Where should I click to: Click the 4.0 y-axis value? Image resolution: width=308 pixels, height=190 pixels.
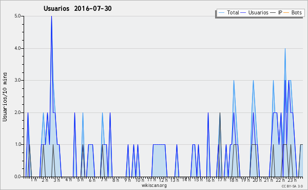tap(17, 48)
